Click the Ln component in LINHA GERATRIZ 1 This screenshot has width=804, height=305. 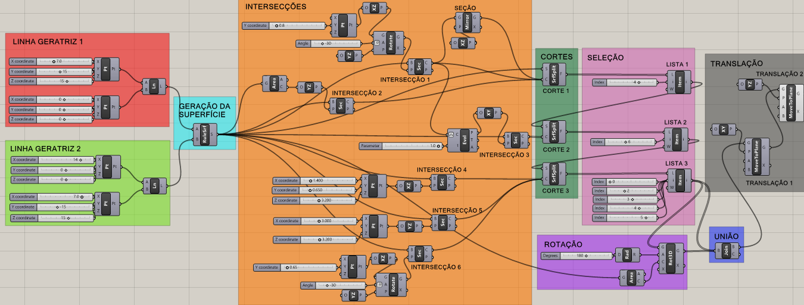pos(154,86)
